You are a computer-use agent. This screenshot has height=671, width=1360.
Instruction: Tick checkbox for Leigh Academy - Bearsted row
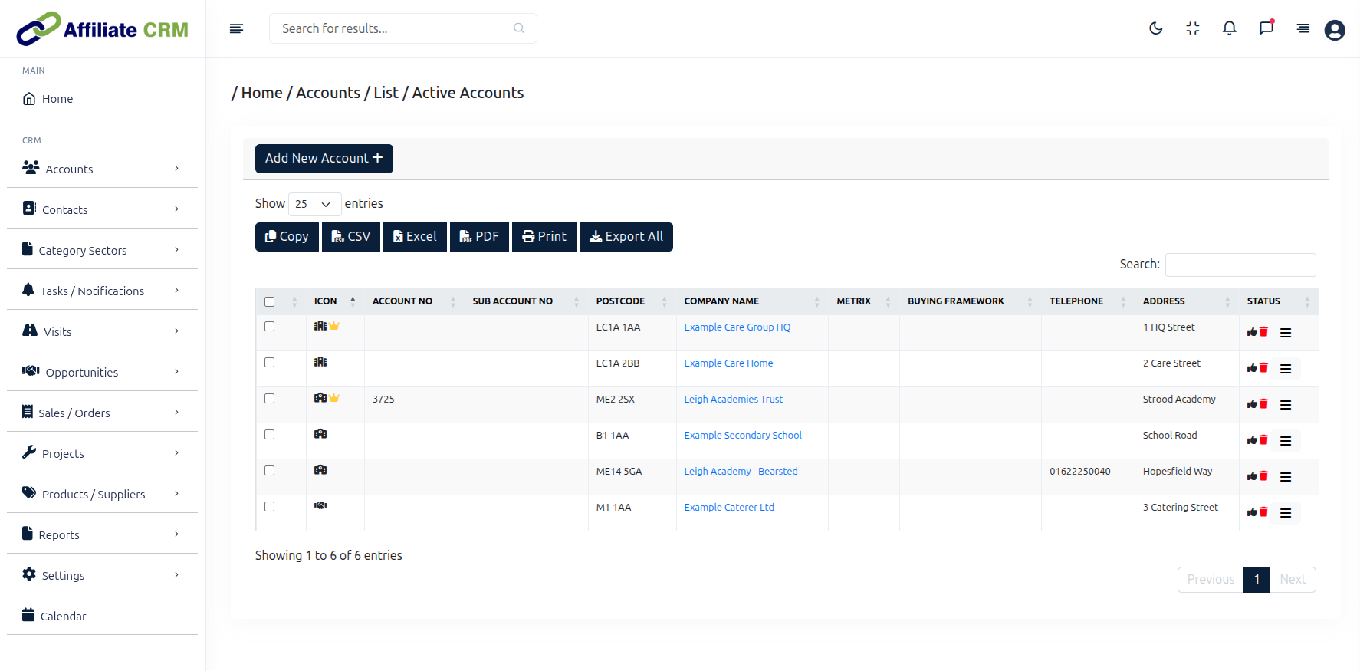pyautogui.click(x=269, y=470)
